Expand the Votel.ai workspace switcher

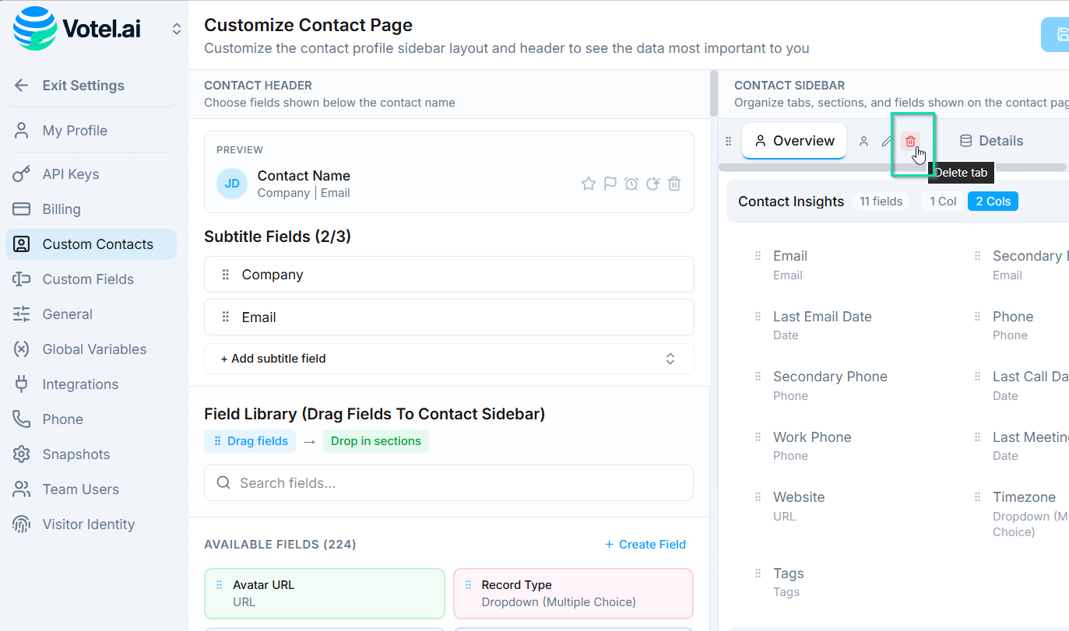(x=177, y=29)
